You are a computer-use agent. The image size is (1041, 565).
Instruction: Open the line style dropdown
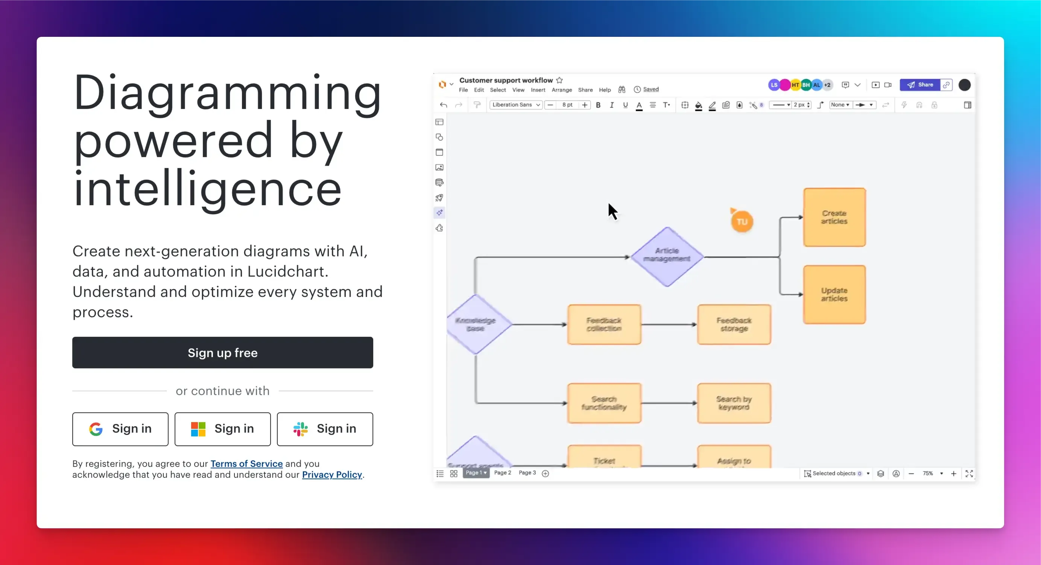(x=781, y=105)
